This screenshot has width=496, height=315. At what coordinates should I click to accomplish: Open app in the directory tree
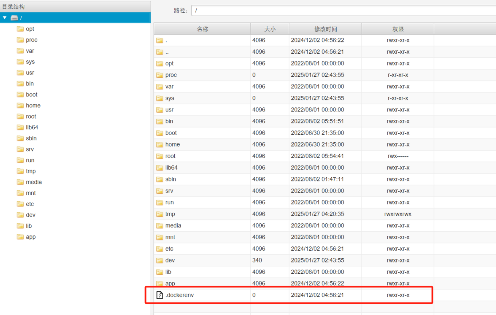[31, 237]
